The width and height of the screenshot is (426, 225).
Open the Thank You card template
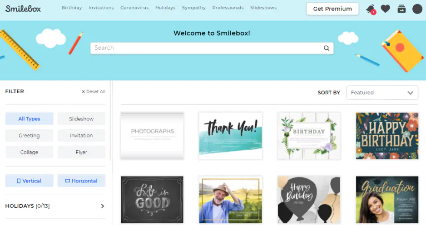(230, 136)
